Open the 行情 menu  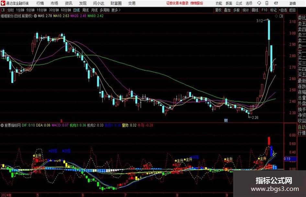[40, 3]
